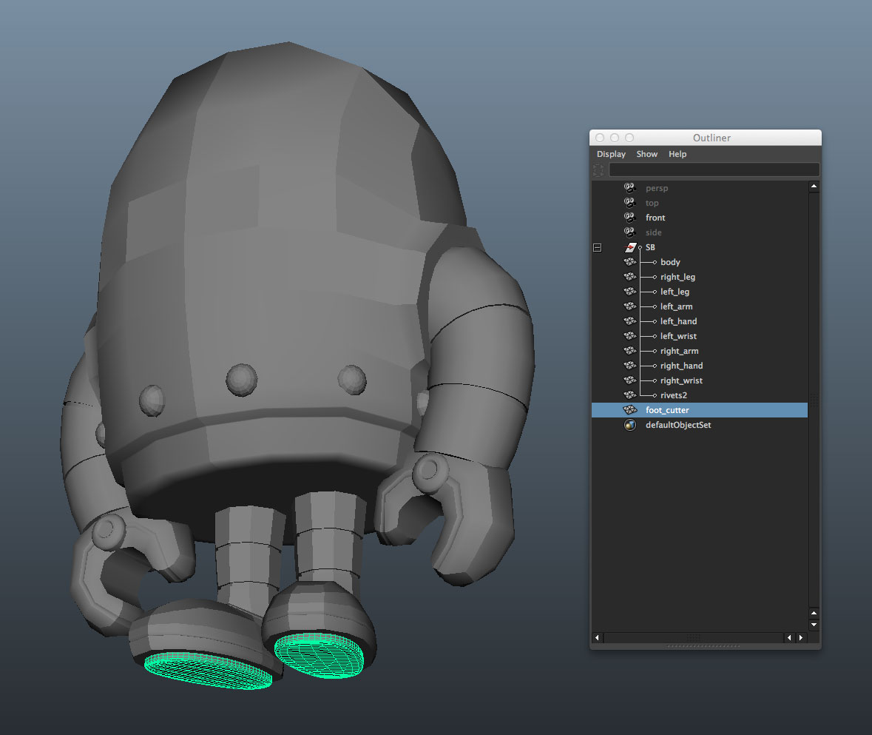Select the left_leg object
The image size is (872, 735).
[675, 292]
